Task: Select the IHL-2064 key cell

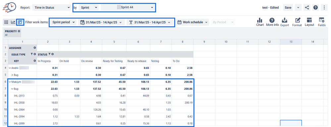Action: (x=23, y=110)
